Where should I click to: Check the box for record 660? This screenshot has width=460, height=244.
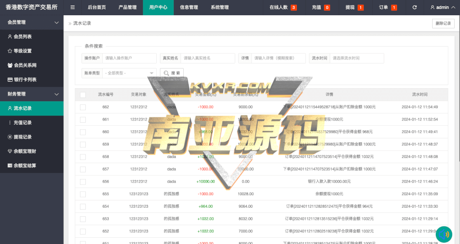click(83, 132)
